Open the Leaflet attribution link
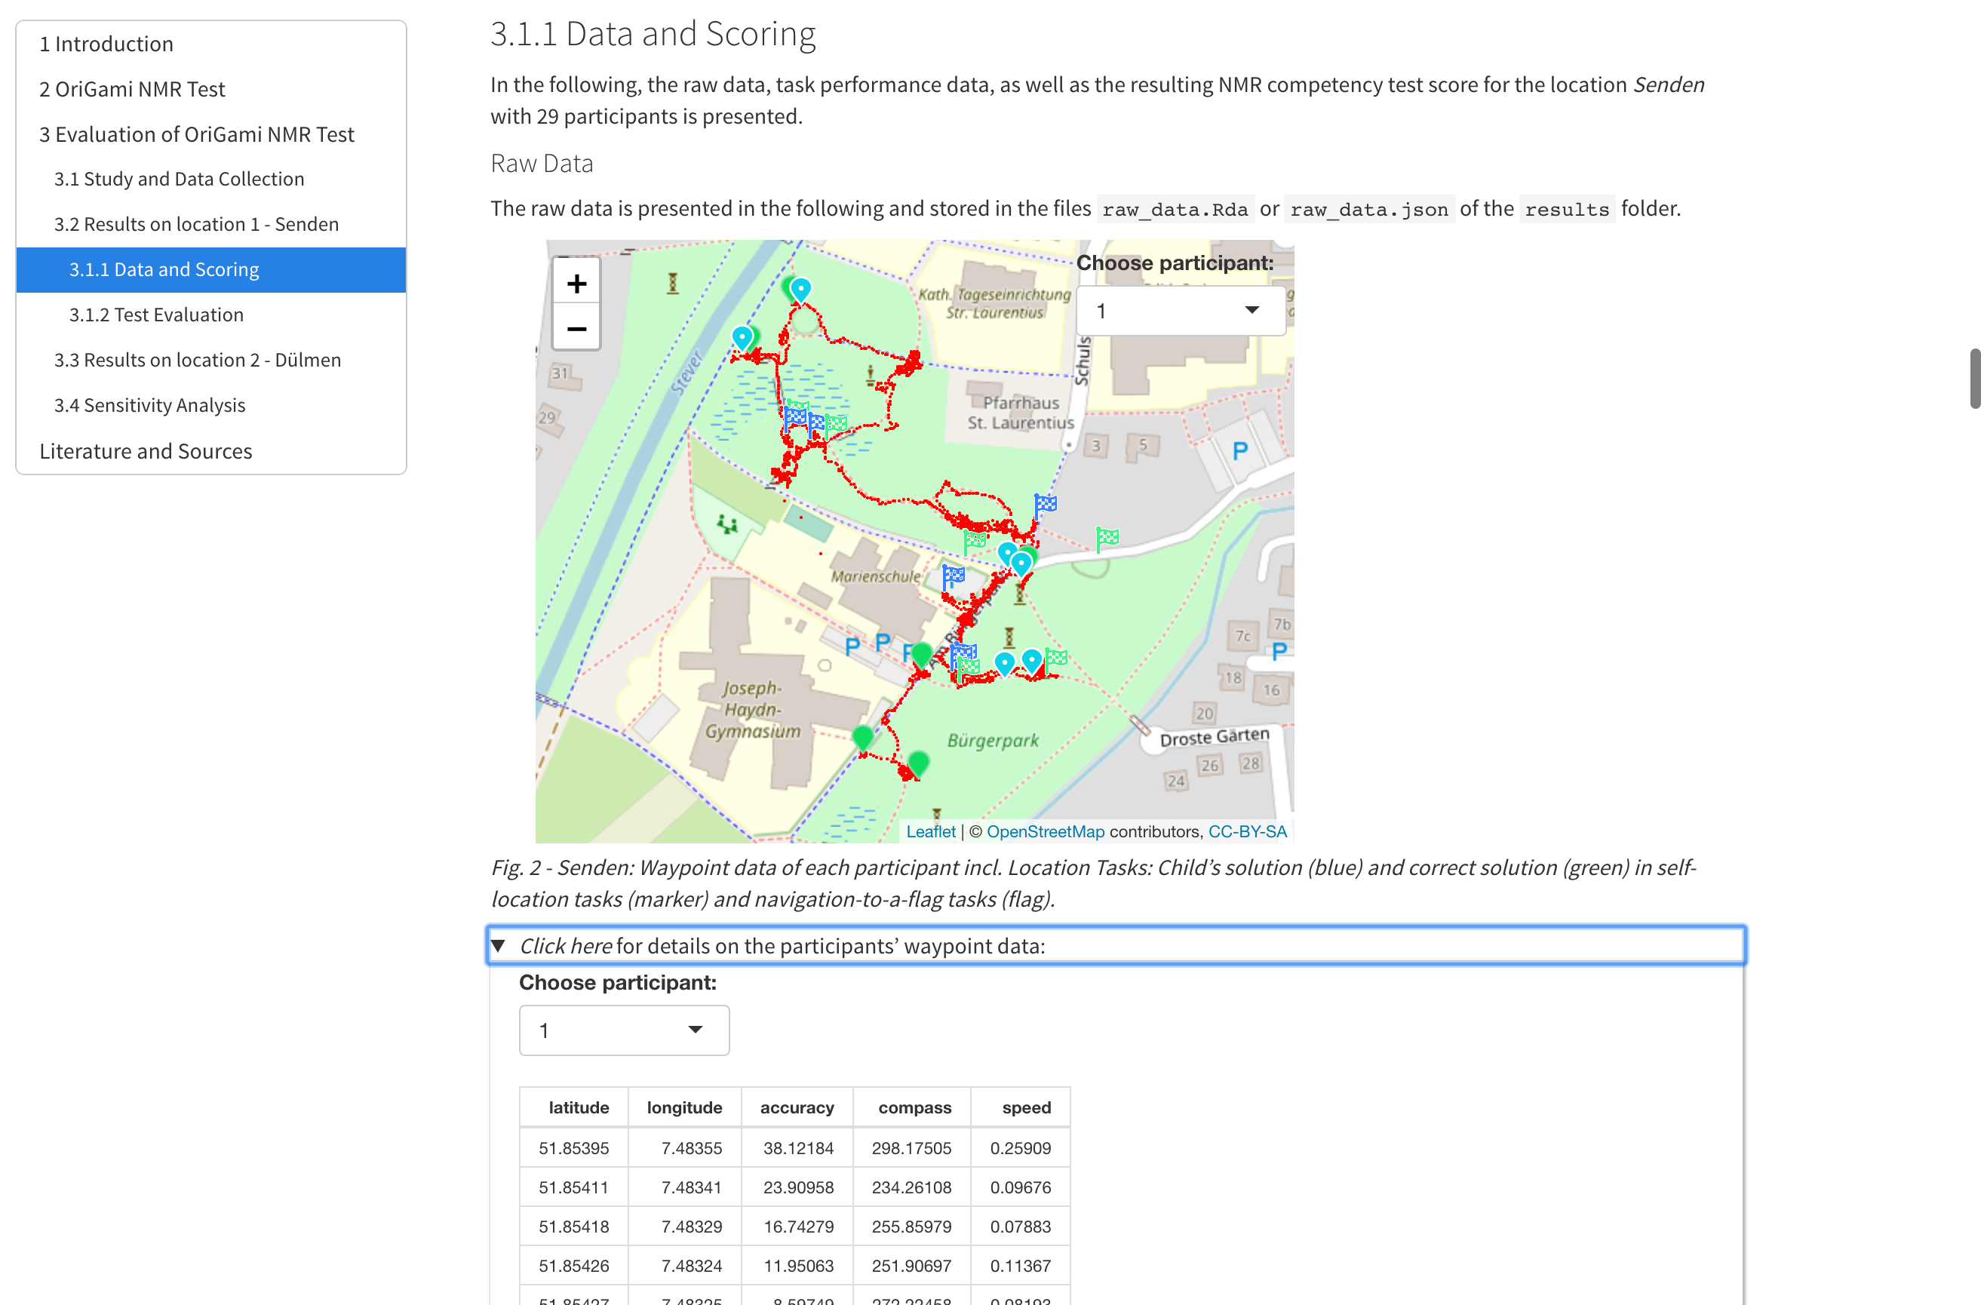 pyautogui.click(x=930, y=831)
